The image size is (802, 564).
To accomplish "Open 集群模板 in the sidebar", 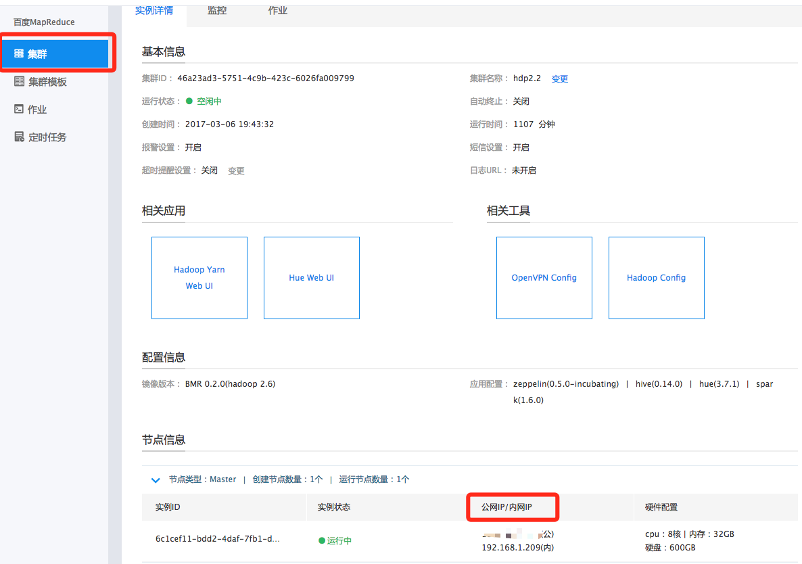I will click(x=47, y=82).
